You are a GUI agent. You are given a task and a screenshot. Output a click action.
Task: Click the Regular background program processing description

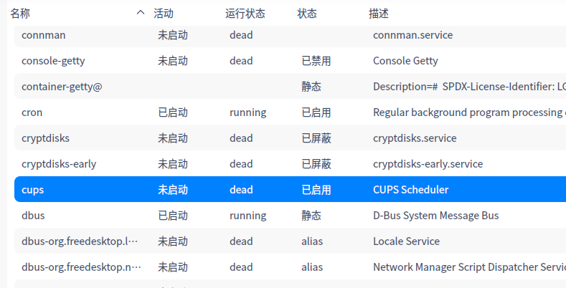pyautogui.click(x=468, y=112)
